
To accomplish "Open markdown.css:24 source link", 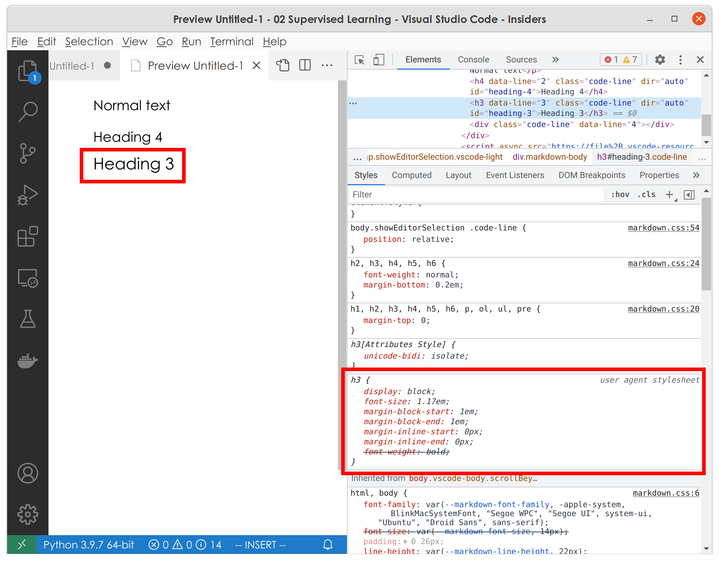I will [663, 263].
